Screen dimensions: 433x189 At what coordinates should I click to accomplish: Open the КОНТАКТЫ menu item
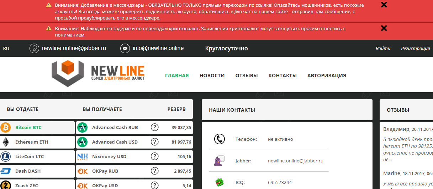(282, 76)
